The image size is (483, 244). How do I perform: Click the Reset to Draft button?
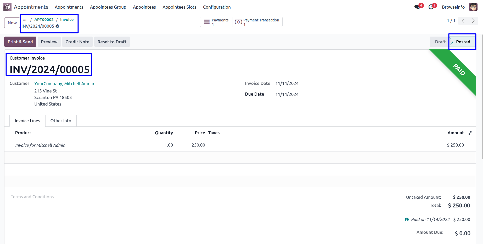point(112,42)
